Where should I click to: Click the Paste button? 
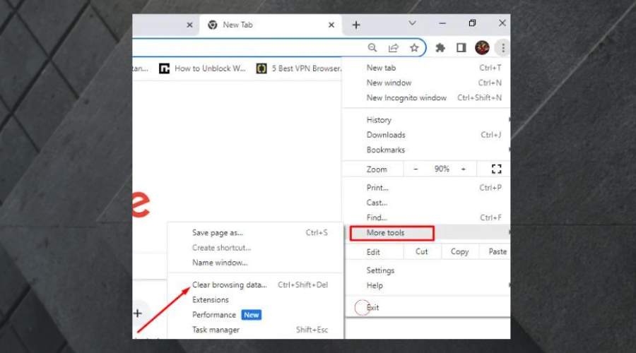(495, 251)
